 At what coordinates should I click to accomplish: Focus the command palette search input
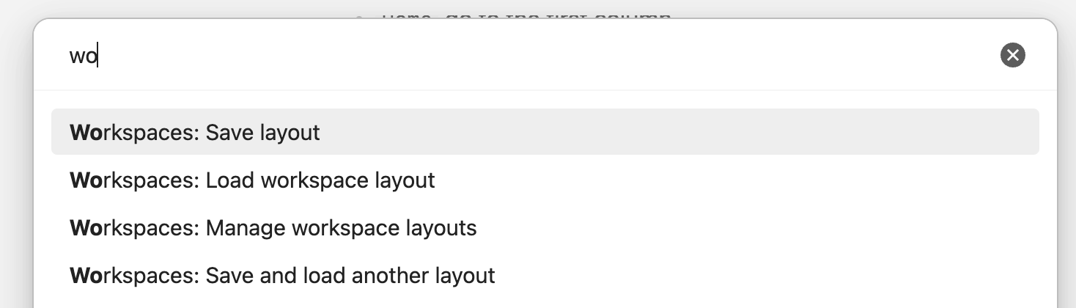(513, 56)
